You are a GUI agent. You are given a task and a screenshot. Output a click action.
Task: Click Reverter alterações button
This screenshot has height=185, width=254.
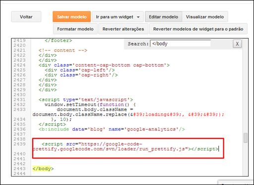point(123,29)
